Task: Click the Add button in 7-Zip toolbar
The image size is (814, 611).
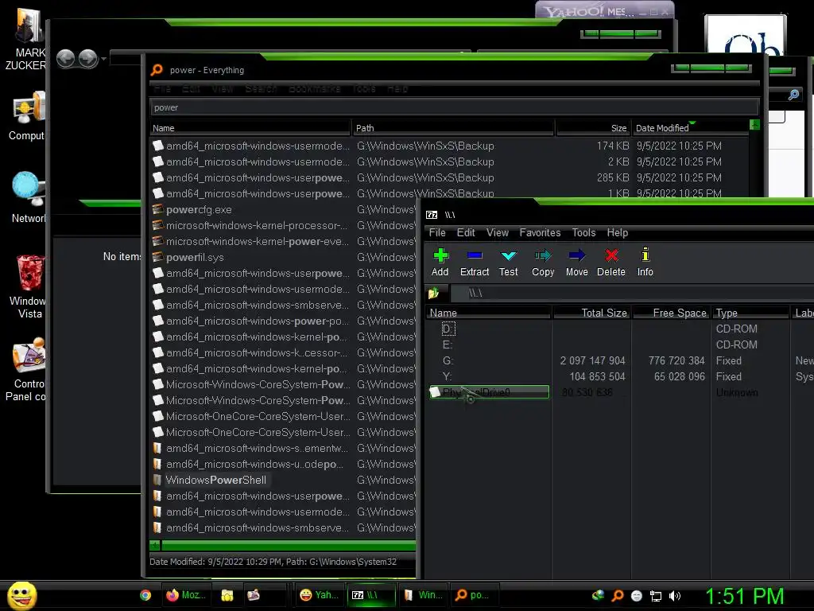Action: point(440,263)
